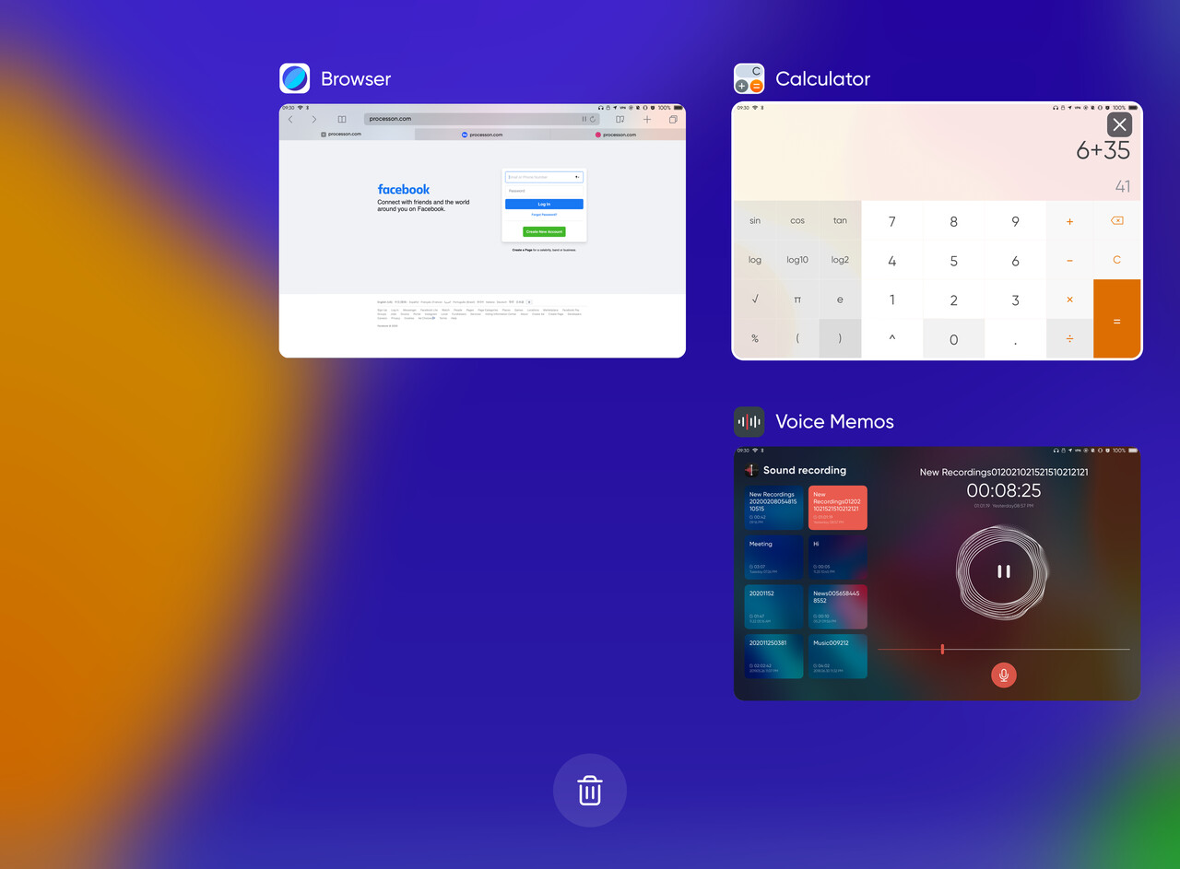
Task: Tap the e constant key
Action: coord(840,299)
